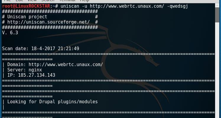The height and width of the screenshot is (118, 221).
Task: Open the Search menu
Action: [48, 1]
